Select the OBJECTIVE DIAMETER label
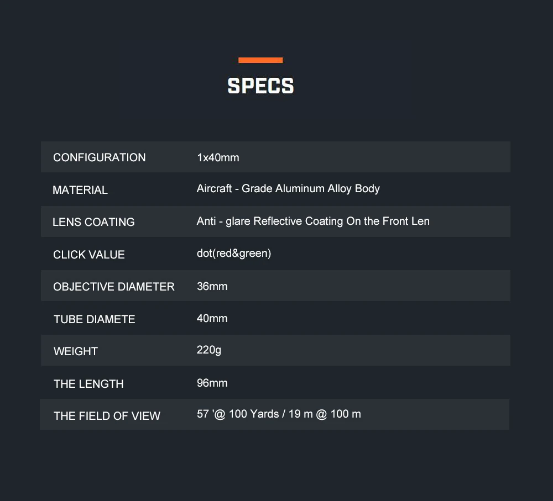 pyautogui.click(x=114, y=287)
